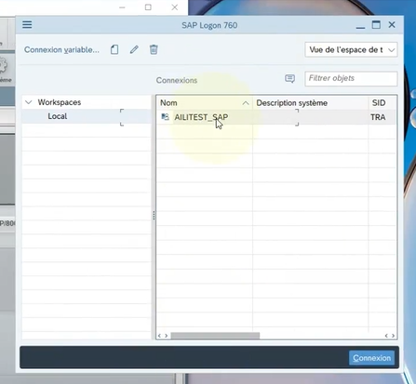Click the AILITEST_SAP connection icon
The width and height of the screenshot is (416, 384).
click(165, 117)
